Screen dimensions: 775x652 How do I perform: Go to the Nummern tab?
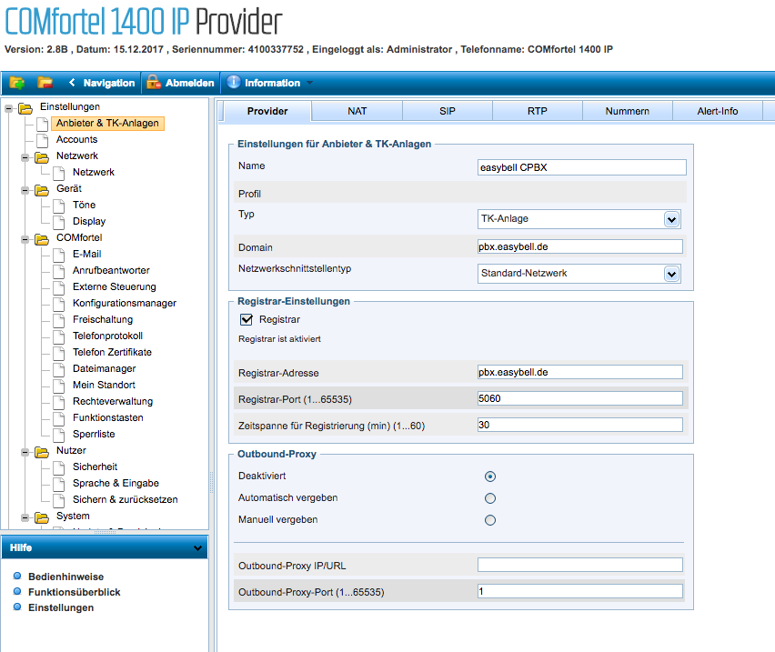coord(628,111)
